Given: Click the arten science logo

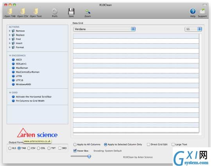Looking at the screenshot, I should pyautogui.click(x=37, y=133).
